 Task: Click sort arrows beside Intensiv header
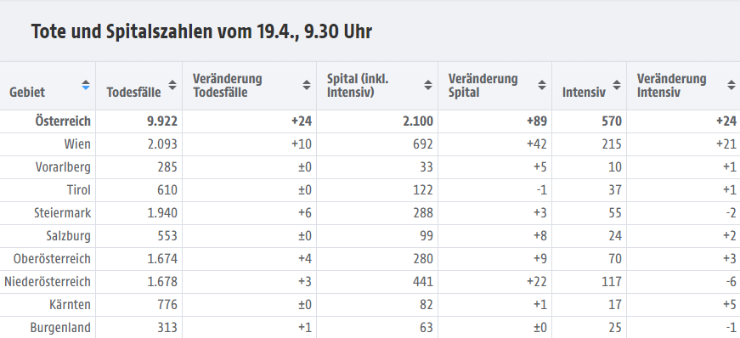coord(617,86)
